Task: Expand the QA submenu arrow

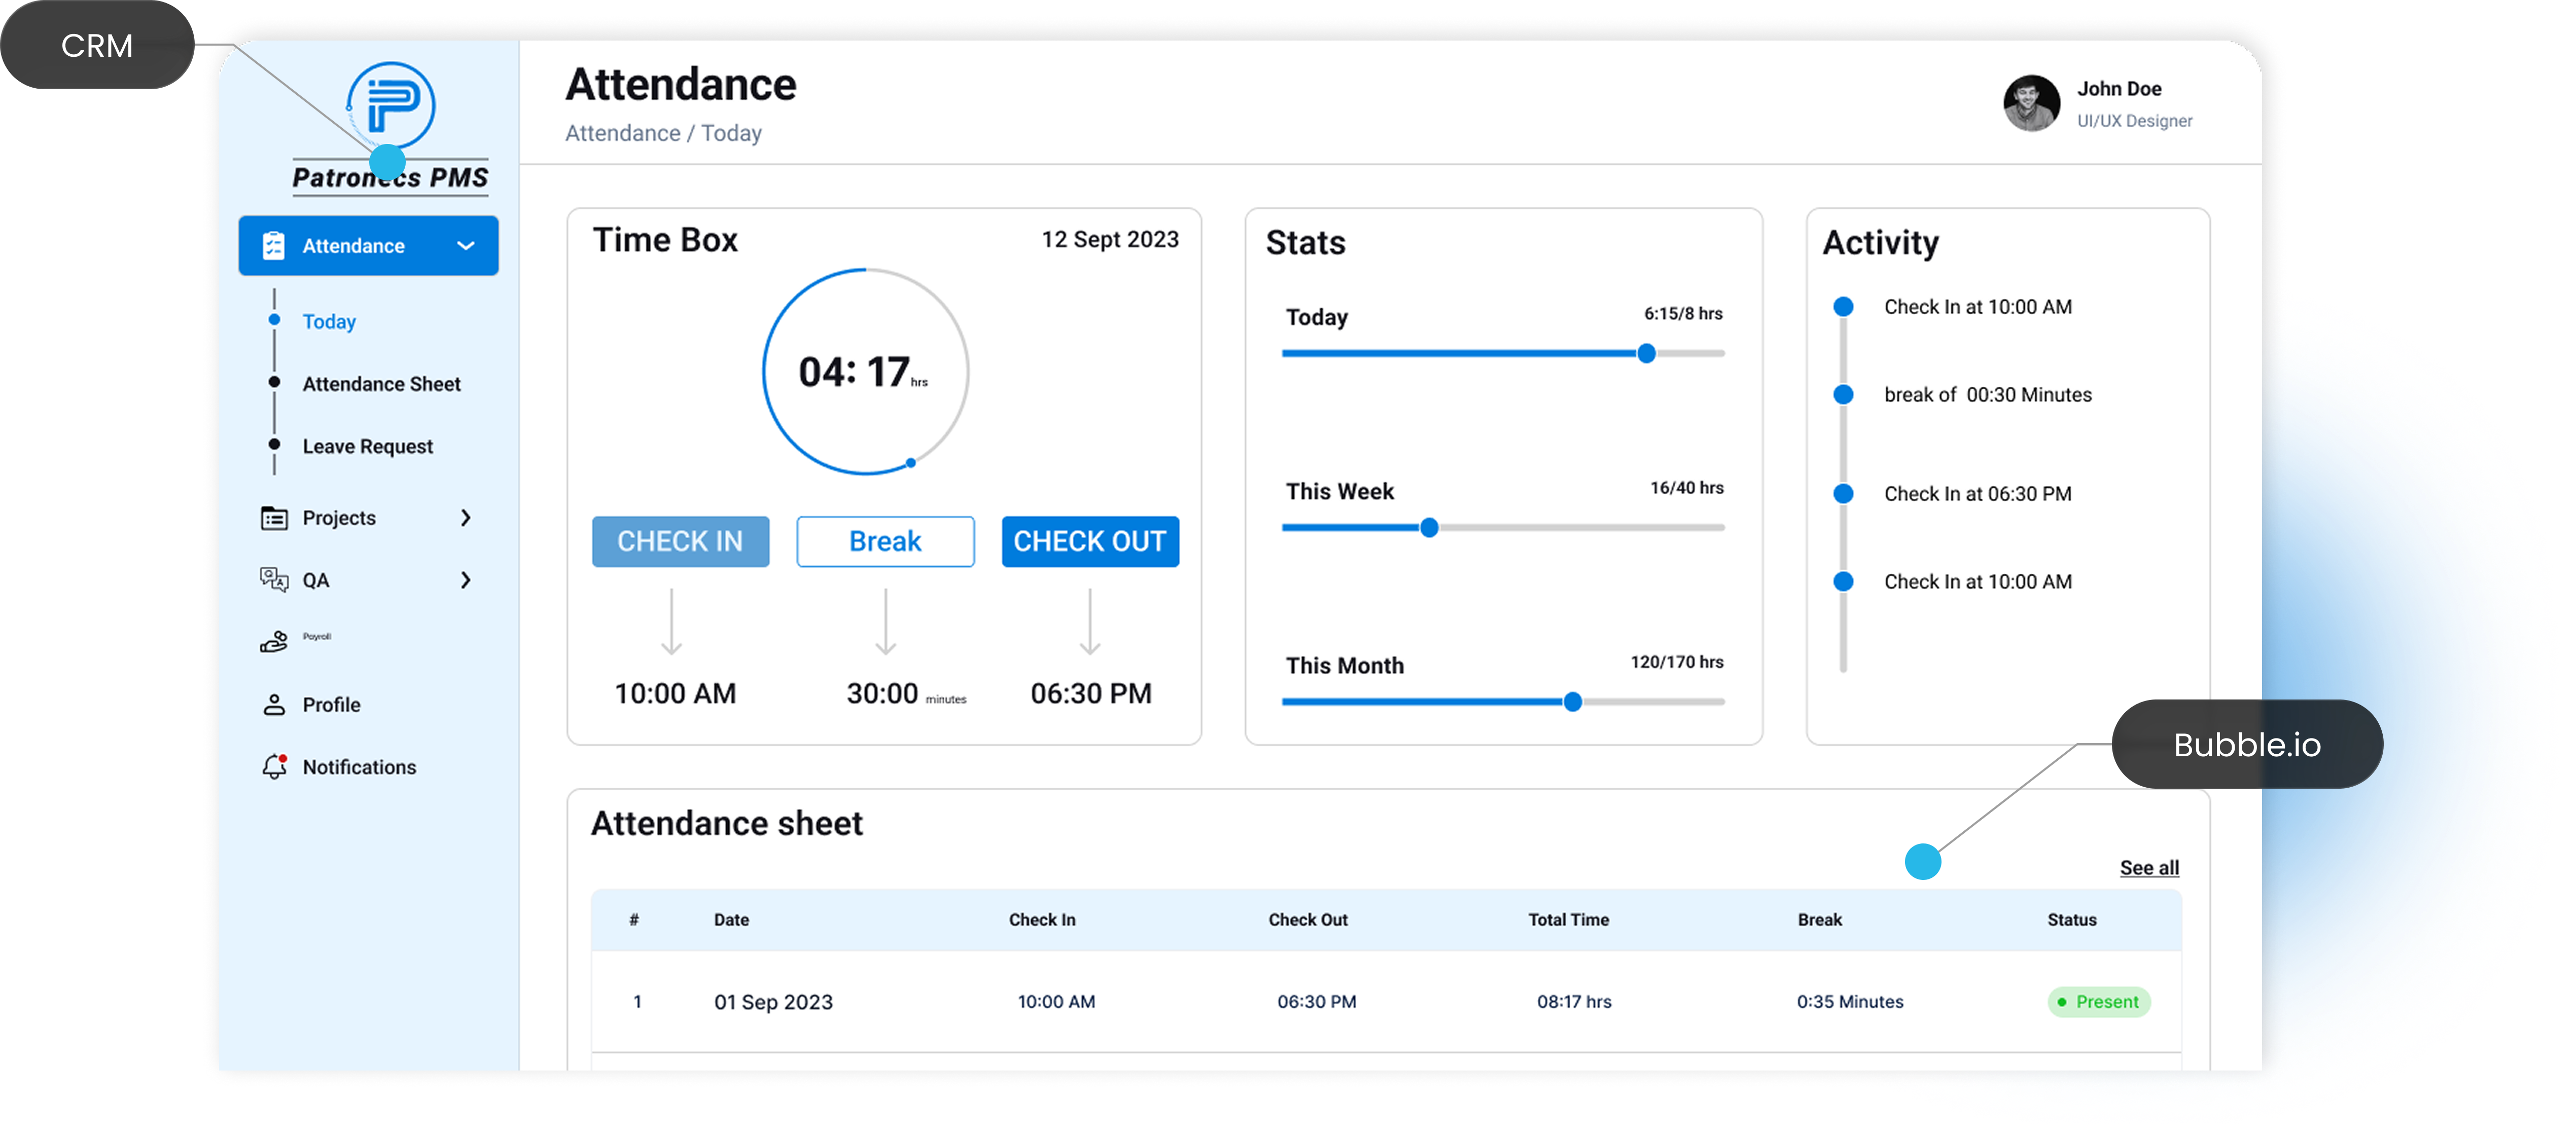Action: (x=465, y=579)
